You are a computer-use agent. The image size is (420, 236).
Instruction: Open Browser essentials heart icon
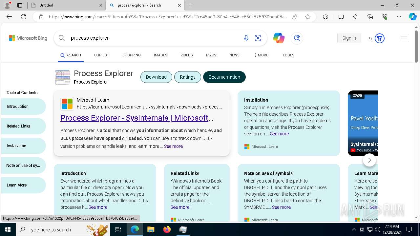pos(385,17)
